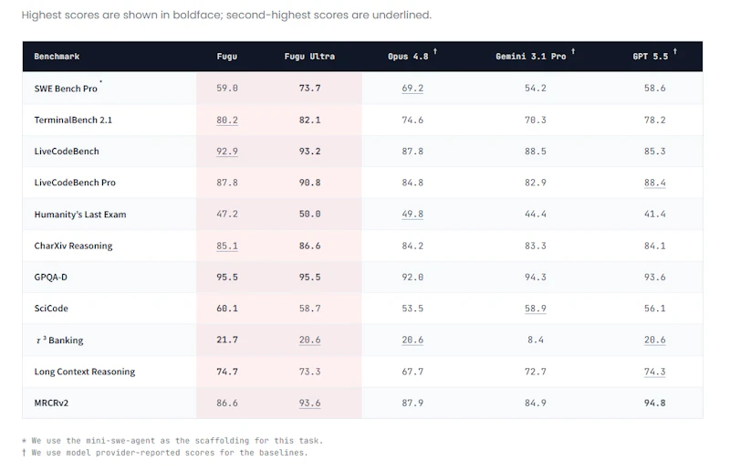The image size is (730, 472).
Task: Click the Gemini 3.1 Pro column header
Action: [x=531, y=57]
